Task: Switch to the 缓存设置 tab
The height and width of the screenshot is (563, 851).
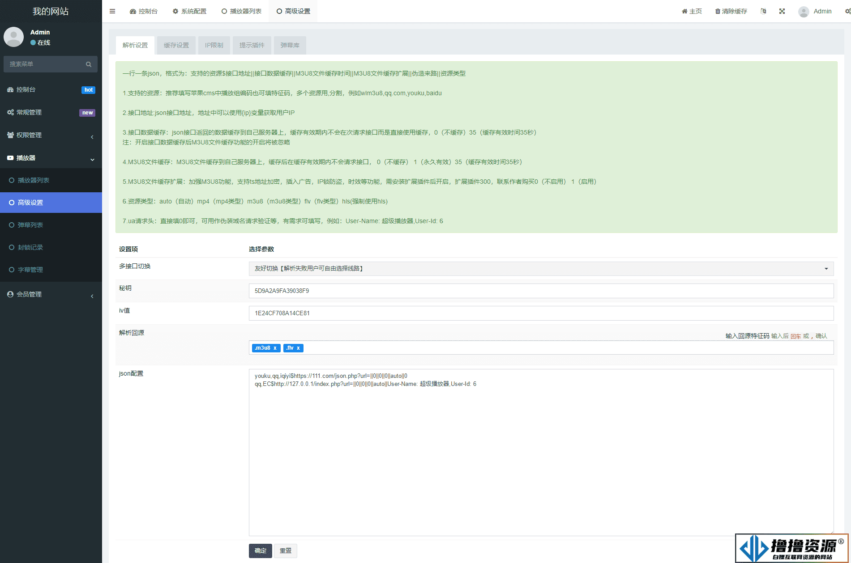Action: point(176,45)
